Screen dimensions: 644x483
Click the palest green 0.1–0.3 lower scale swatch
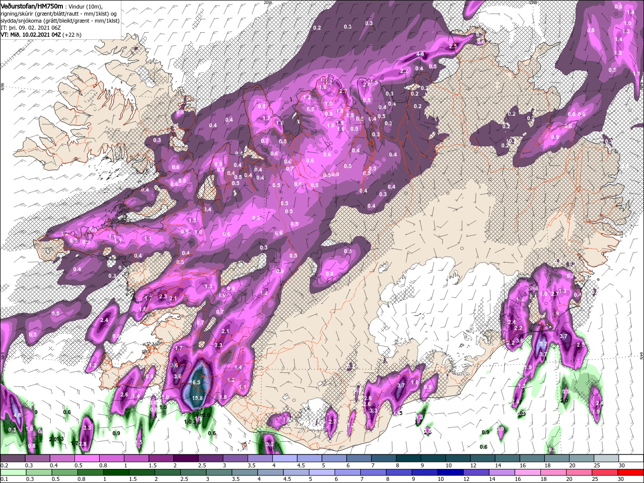pyautogui.click(x=12, y=472)
